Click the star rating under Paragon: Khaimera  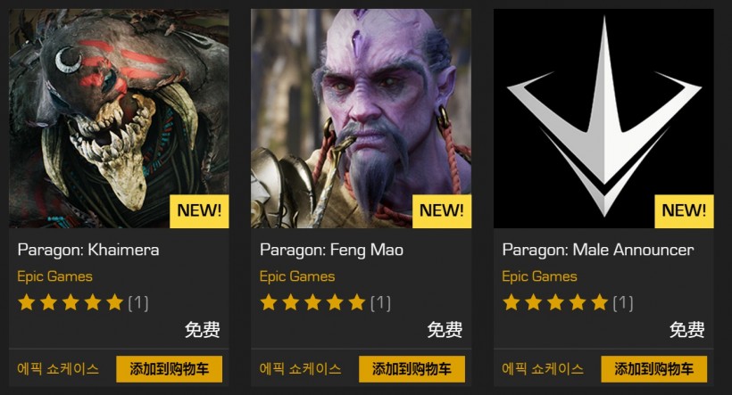[x=71, y=302]
